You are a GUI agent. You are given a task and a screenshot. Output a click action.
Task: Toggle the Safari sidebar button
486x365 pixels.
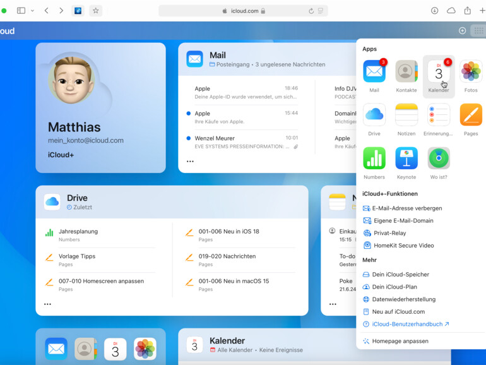pyautogui.click(x=21, y=11)
